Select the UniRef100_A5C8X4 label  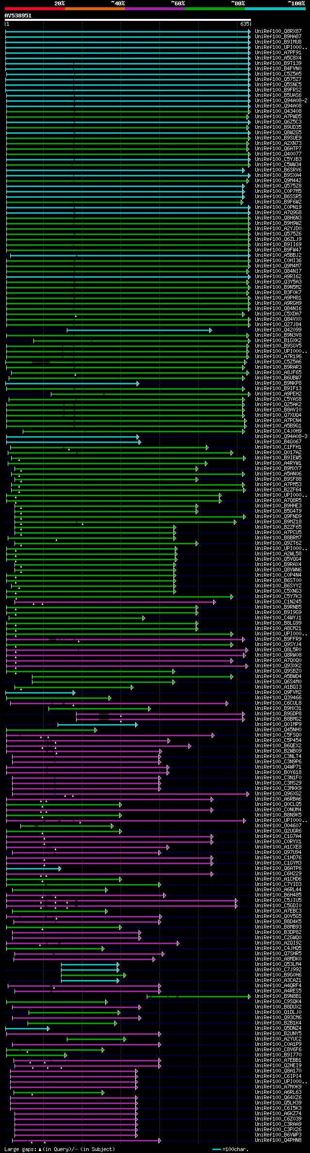tap(278, 58)
